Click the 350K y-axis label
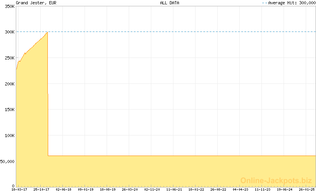 click(x=9, y=6)
